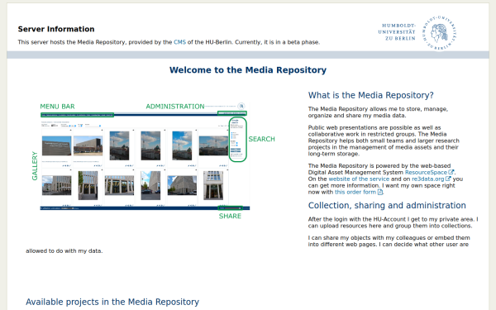Click Collection, sharing and administration heading
496x310 pixels.
387,205
